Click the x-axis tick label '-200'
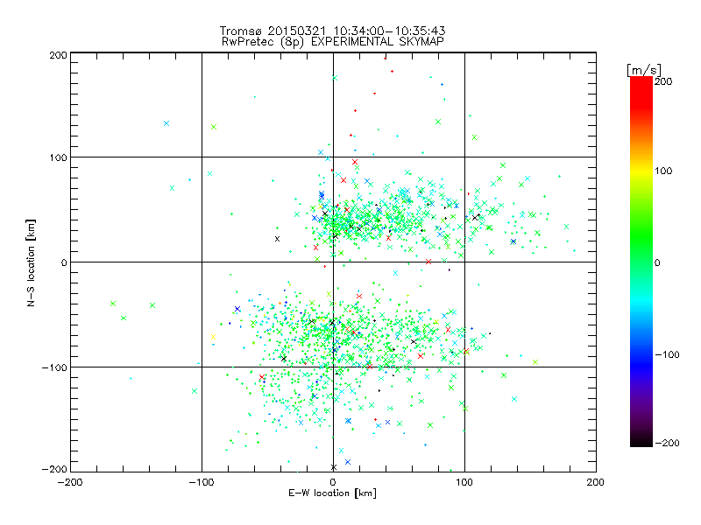Image resolution: width=701 pixels, height=525 pixels. (70, 482)
